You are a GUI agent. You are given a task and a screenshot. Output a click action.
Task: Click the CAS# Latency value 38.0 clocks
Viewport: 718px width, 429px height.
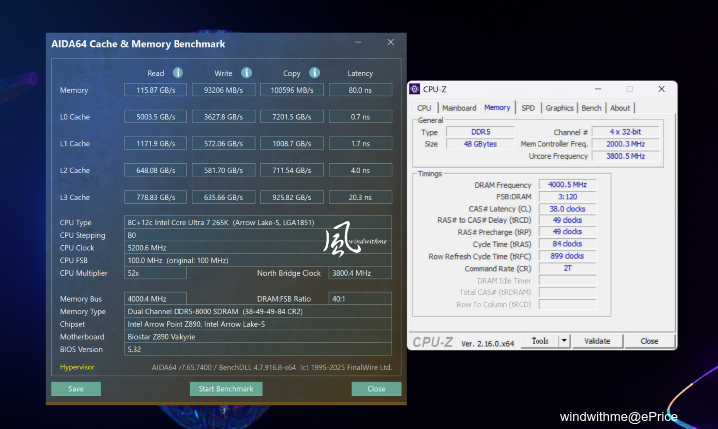point(567,209)
